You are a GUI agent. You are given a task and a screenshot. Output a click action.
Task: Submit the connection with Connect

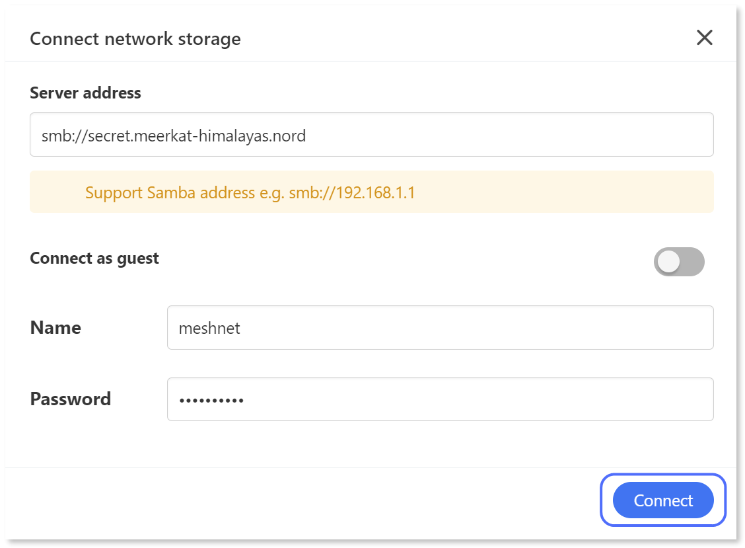point(662,500)
